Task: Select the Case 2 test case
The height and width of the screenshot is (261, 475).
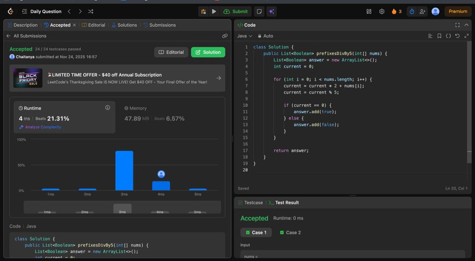Action: click(290, 232)
